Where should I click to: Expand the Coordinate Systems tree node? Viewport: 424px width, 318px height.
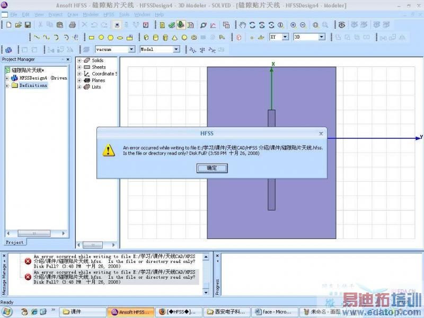pyautogui.click(x=79, y=74)
